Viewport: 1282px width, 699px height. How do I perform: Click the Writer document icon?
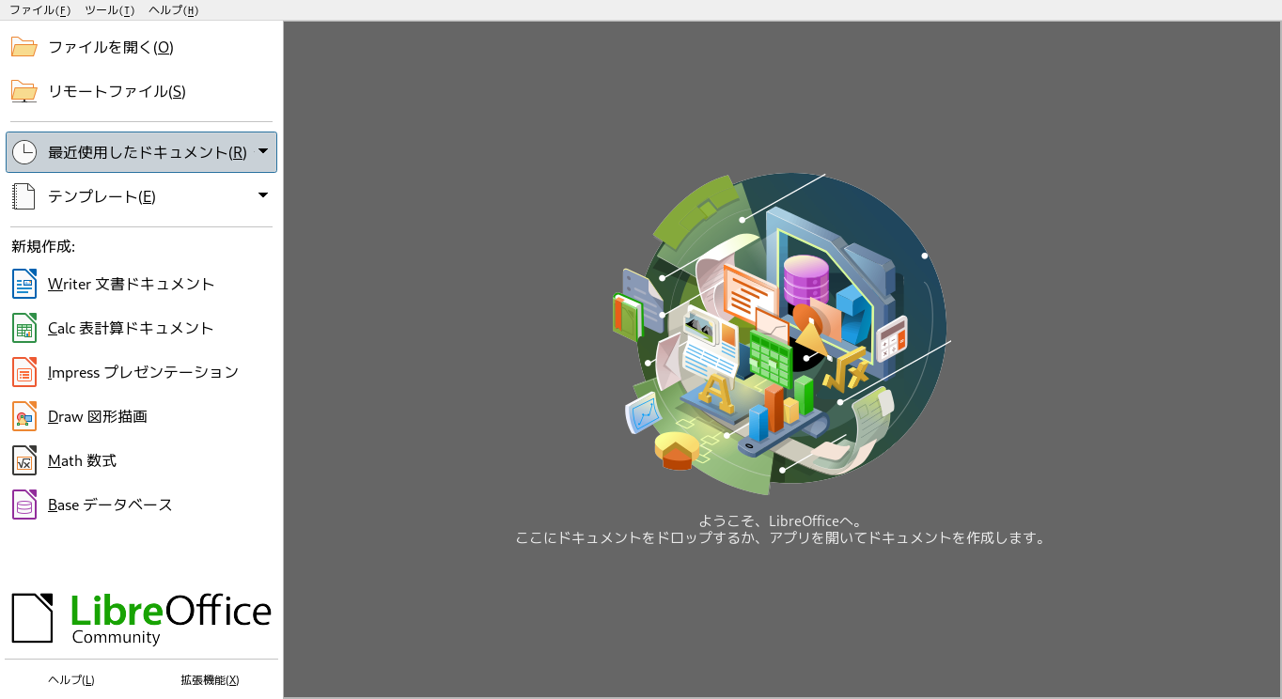[24, 284]
